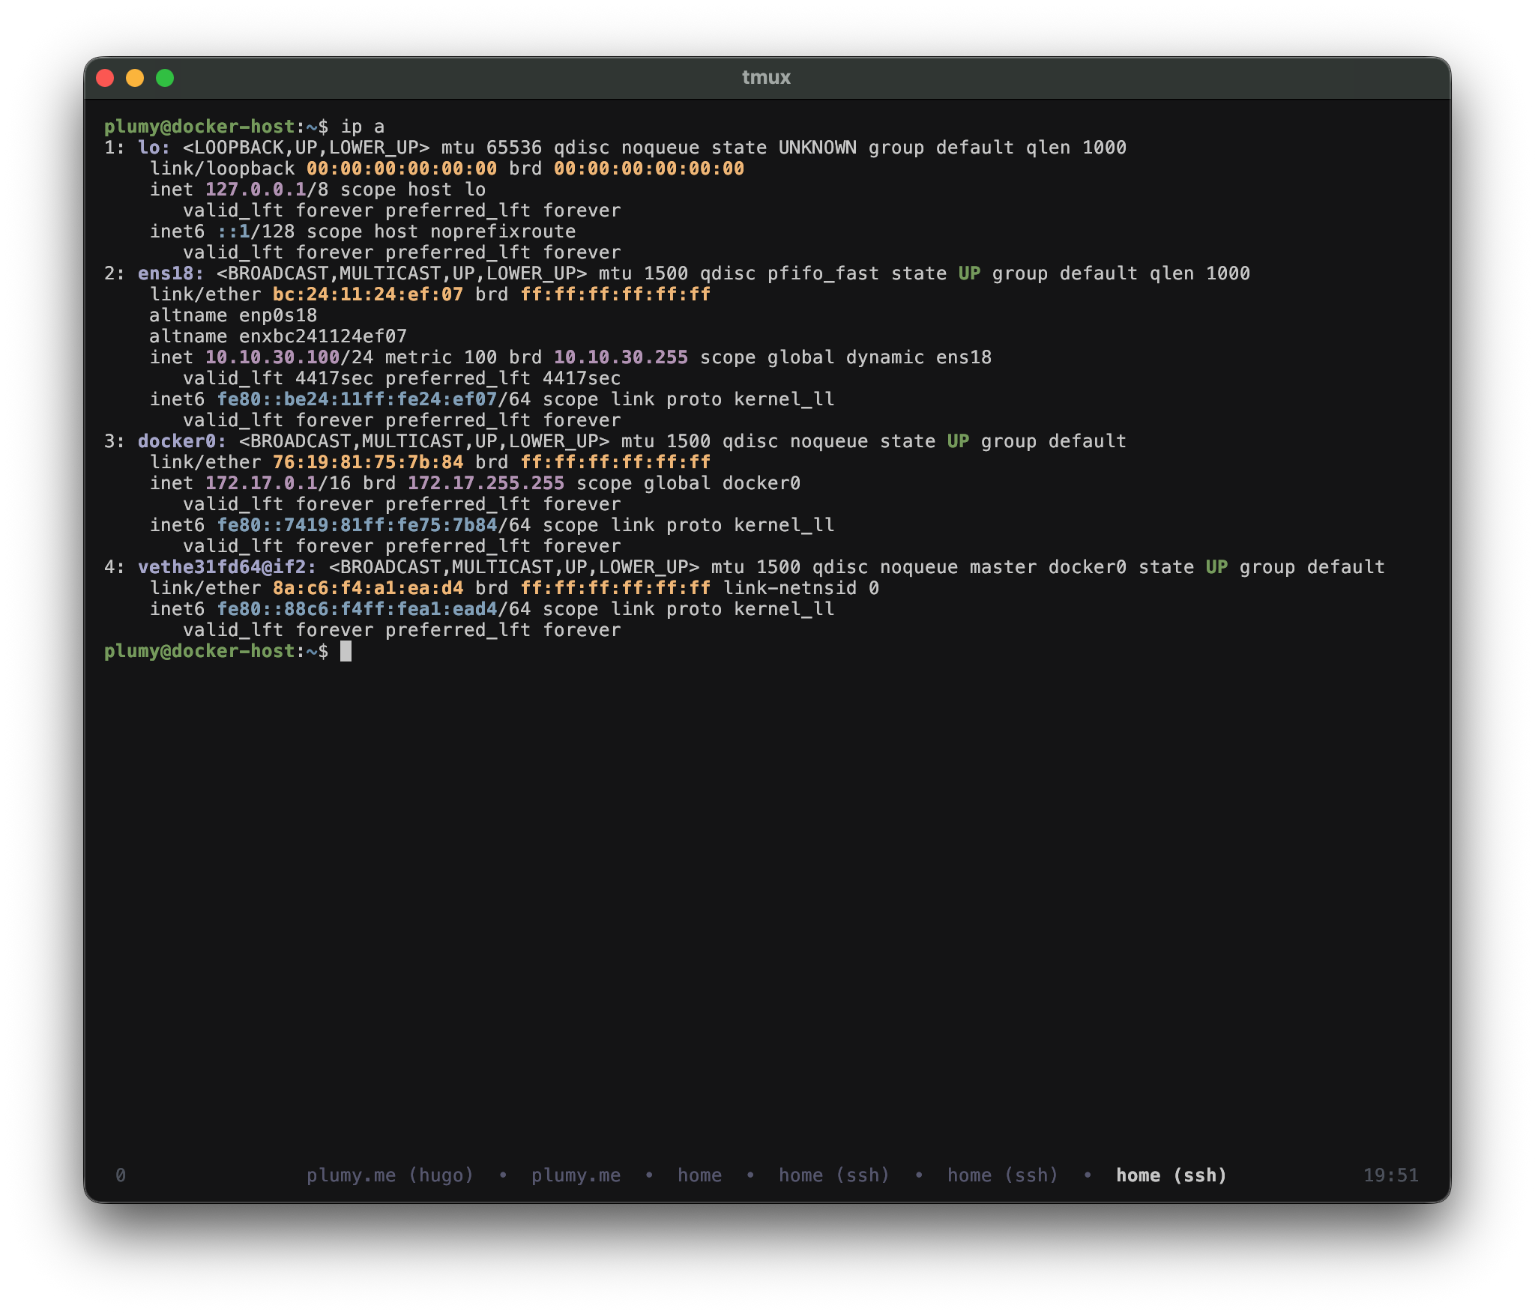
Task: Click 'altname enp0s18' line
Action: (233, 315)
